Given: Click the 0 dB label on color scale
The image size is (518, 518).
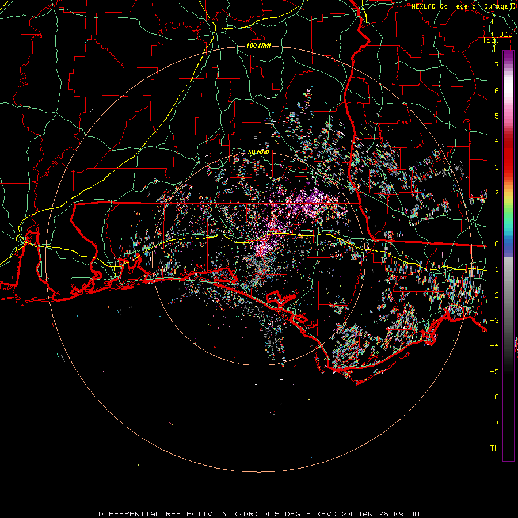Looking at the screenshot, I should (x=497, y=244).
